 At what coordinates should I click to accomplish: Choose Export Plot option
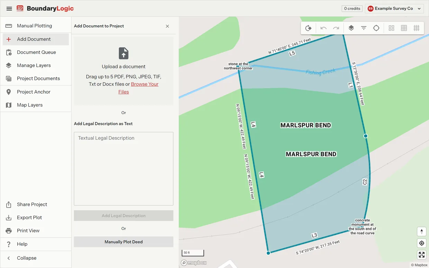tap(36, 218)
